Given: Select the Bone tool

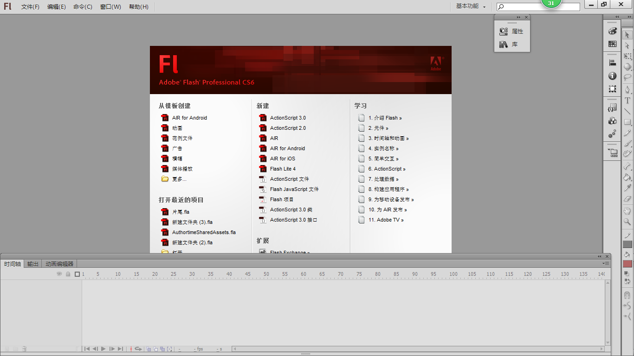Looking at the screenshot, I should pos(627,166).
